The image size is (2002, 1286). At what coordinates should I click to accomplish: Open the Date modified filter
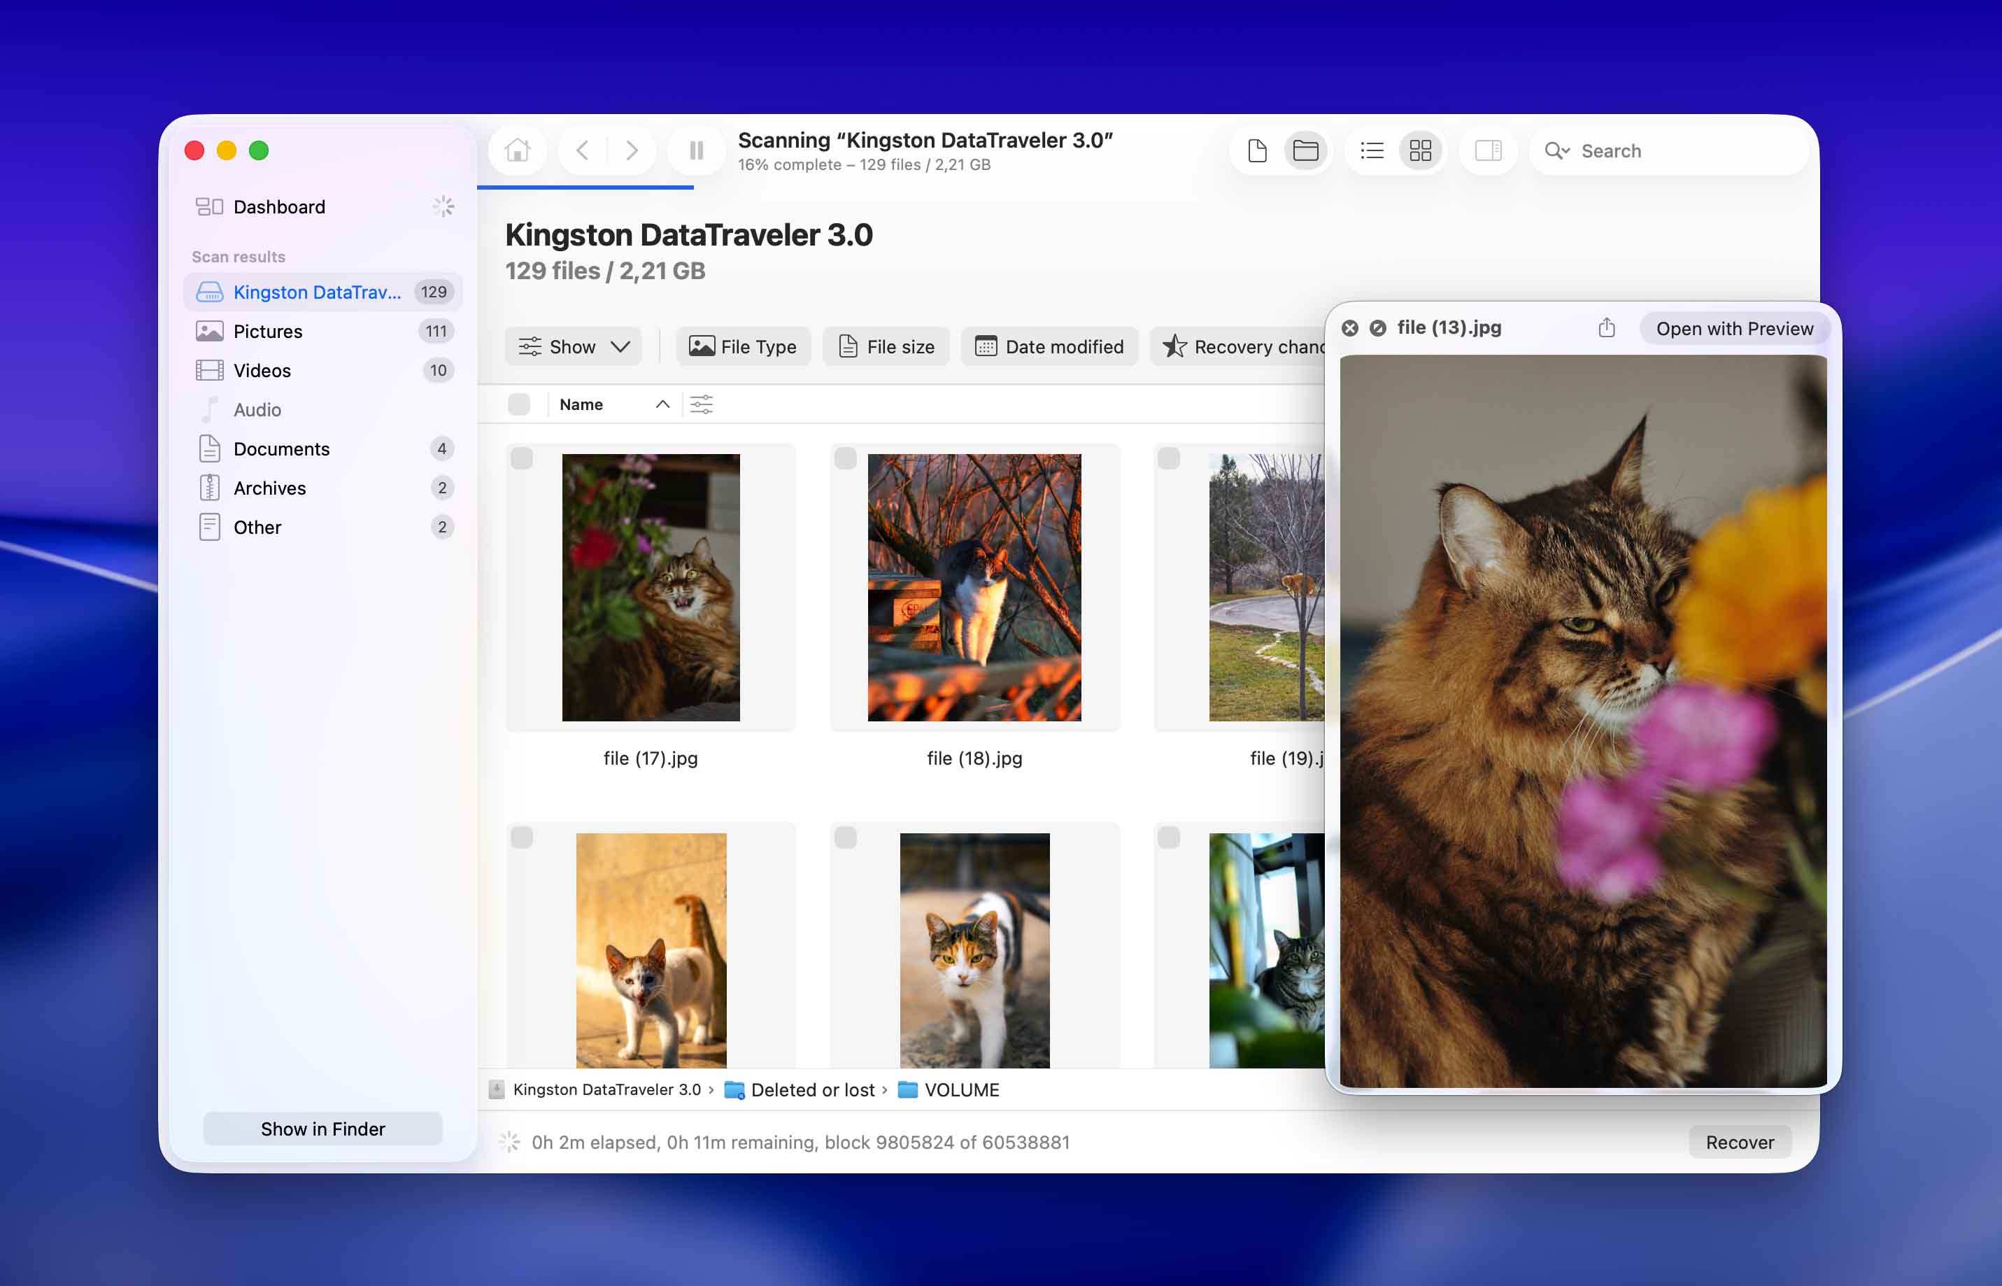pos(1049,346)
